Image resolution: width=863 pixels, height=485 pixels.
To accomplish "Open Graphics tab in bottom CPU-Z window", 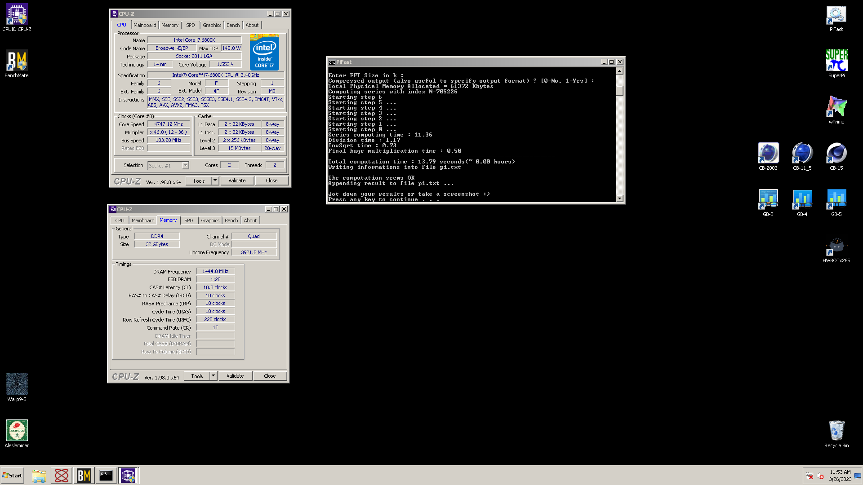I will (210, 220).
